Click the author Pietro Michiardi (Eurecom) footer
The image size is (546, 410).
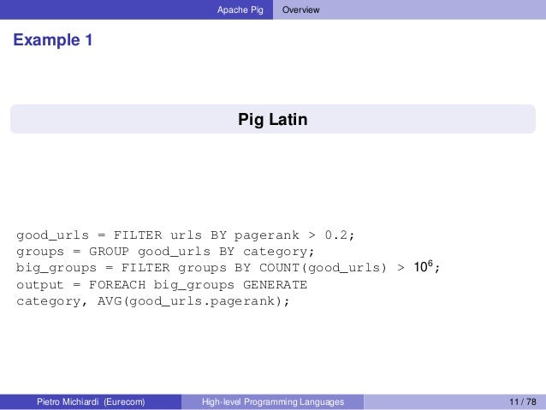[x=91, y=401]
